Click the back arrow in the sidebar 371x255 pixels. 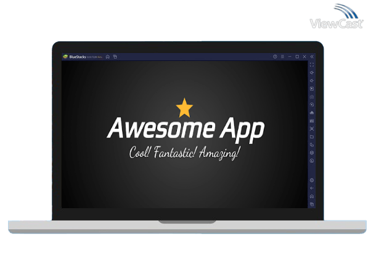pyautogui.click(x=312, y=188)
